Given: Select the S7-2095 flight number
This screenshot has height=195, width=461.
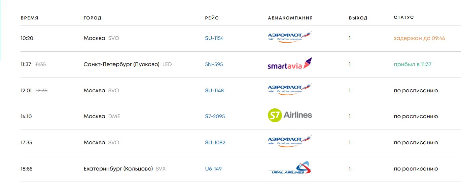Looking at the screenshot, I should tap(215, 116).
